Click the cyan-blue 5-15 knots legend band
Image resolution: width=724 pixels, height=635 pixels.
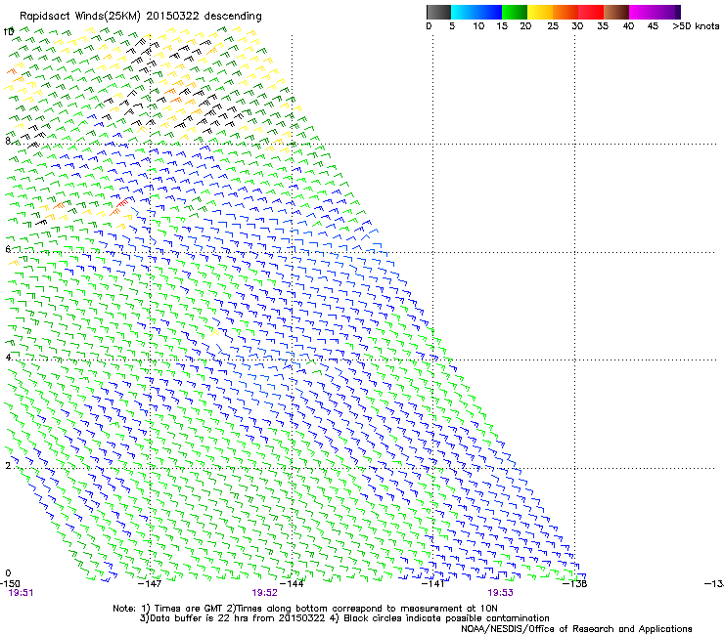476,12
